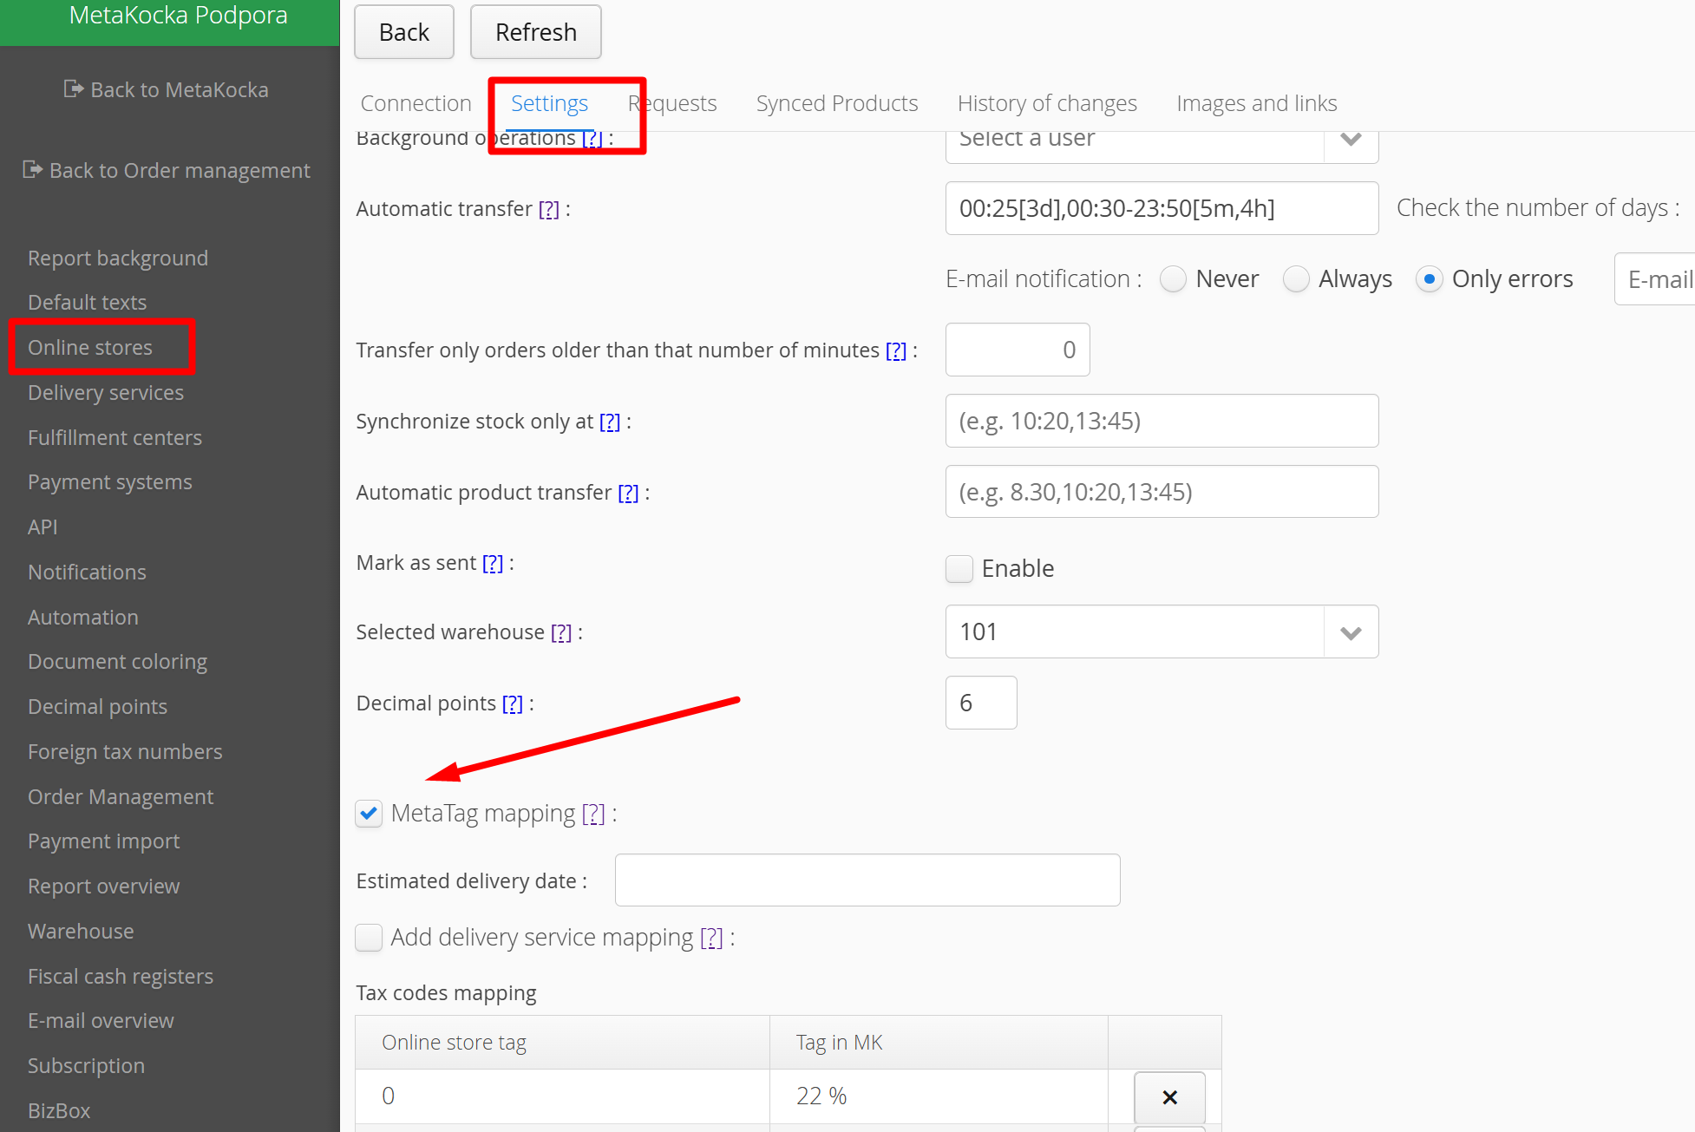This screenshot has width=1695, height=1132.
Task: Select the Never e-mail notification option
Action: 1173,279
